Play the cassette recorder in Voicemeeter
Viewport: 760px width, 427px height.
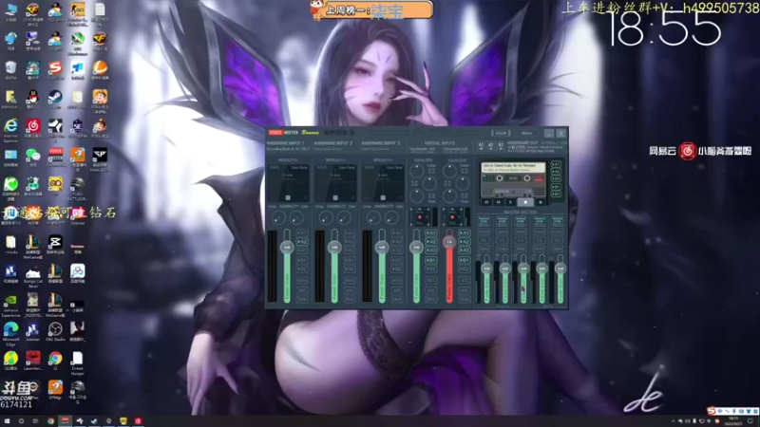511,202
